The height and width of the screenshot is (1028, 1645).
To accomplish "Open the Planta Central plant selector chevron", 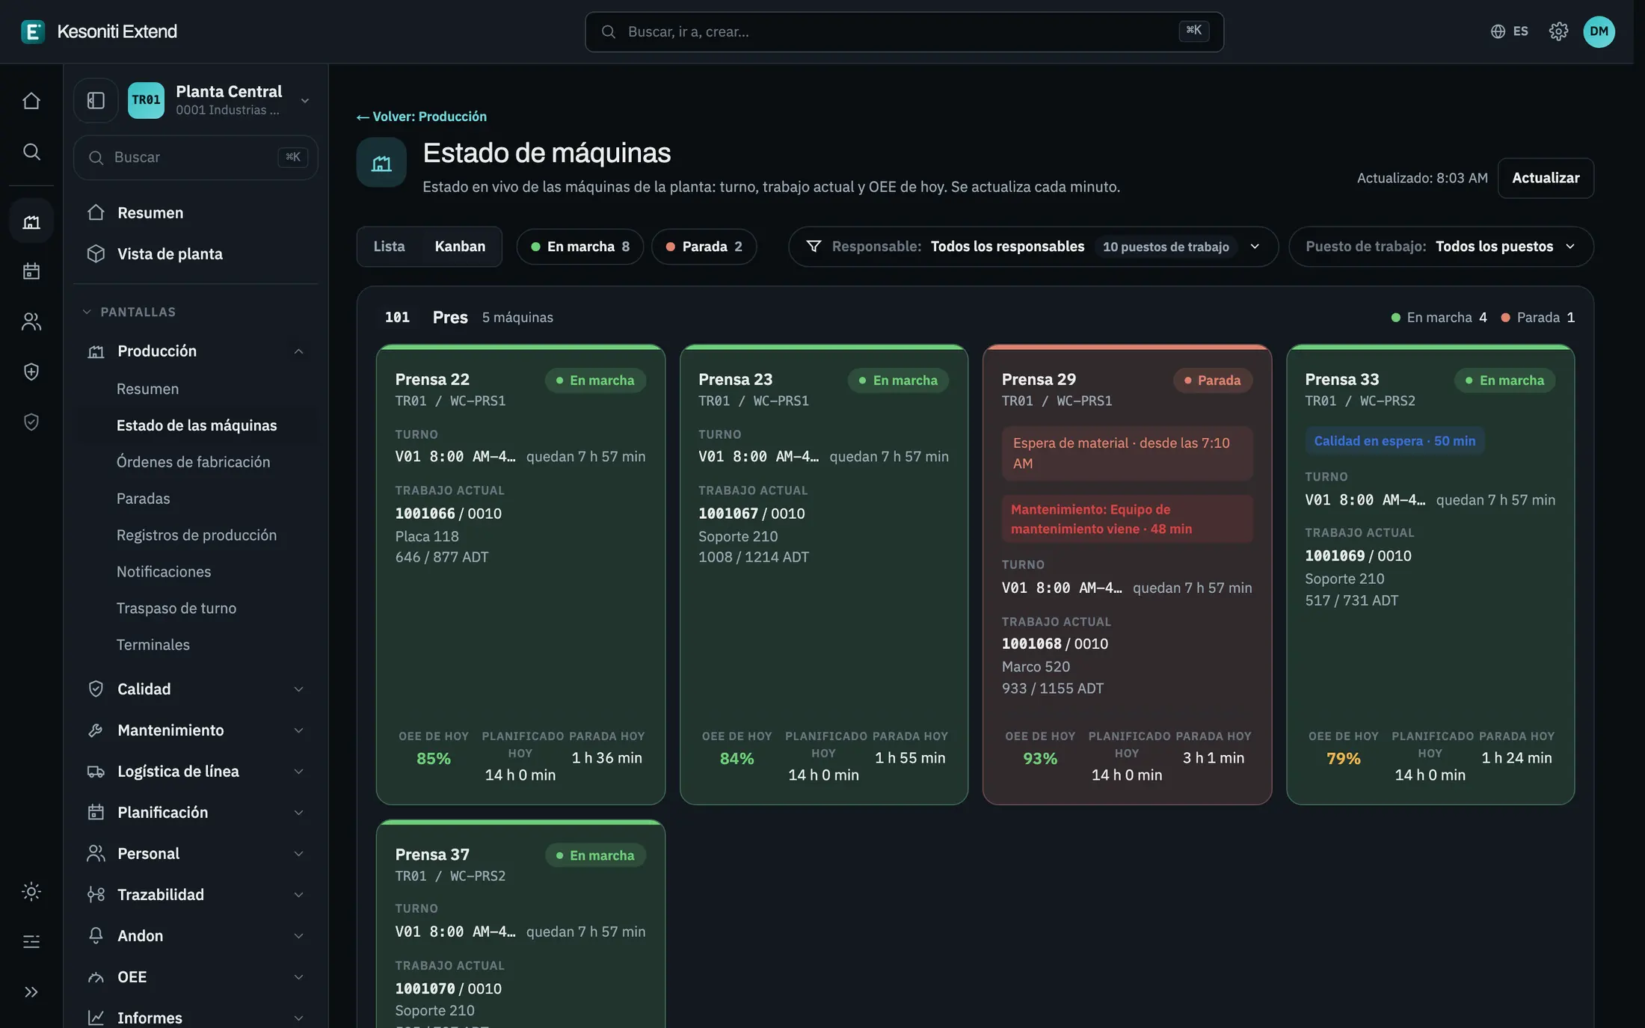I will click(x=304, y=100).
